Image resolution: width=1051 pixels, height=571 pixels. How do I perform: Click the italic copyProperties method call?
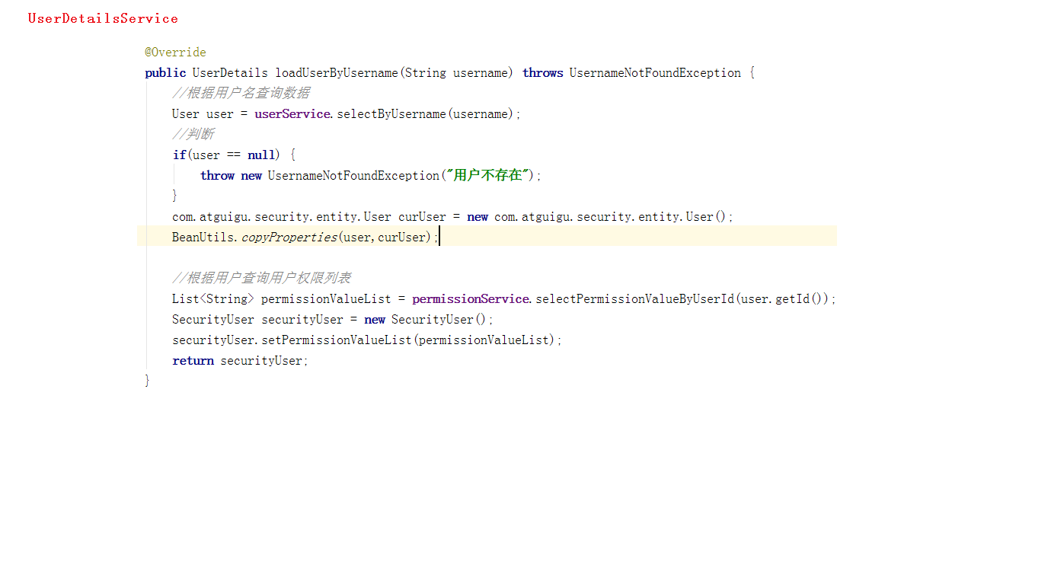[289, 238]
